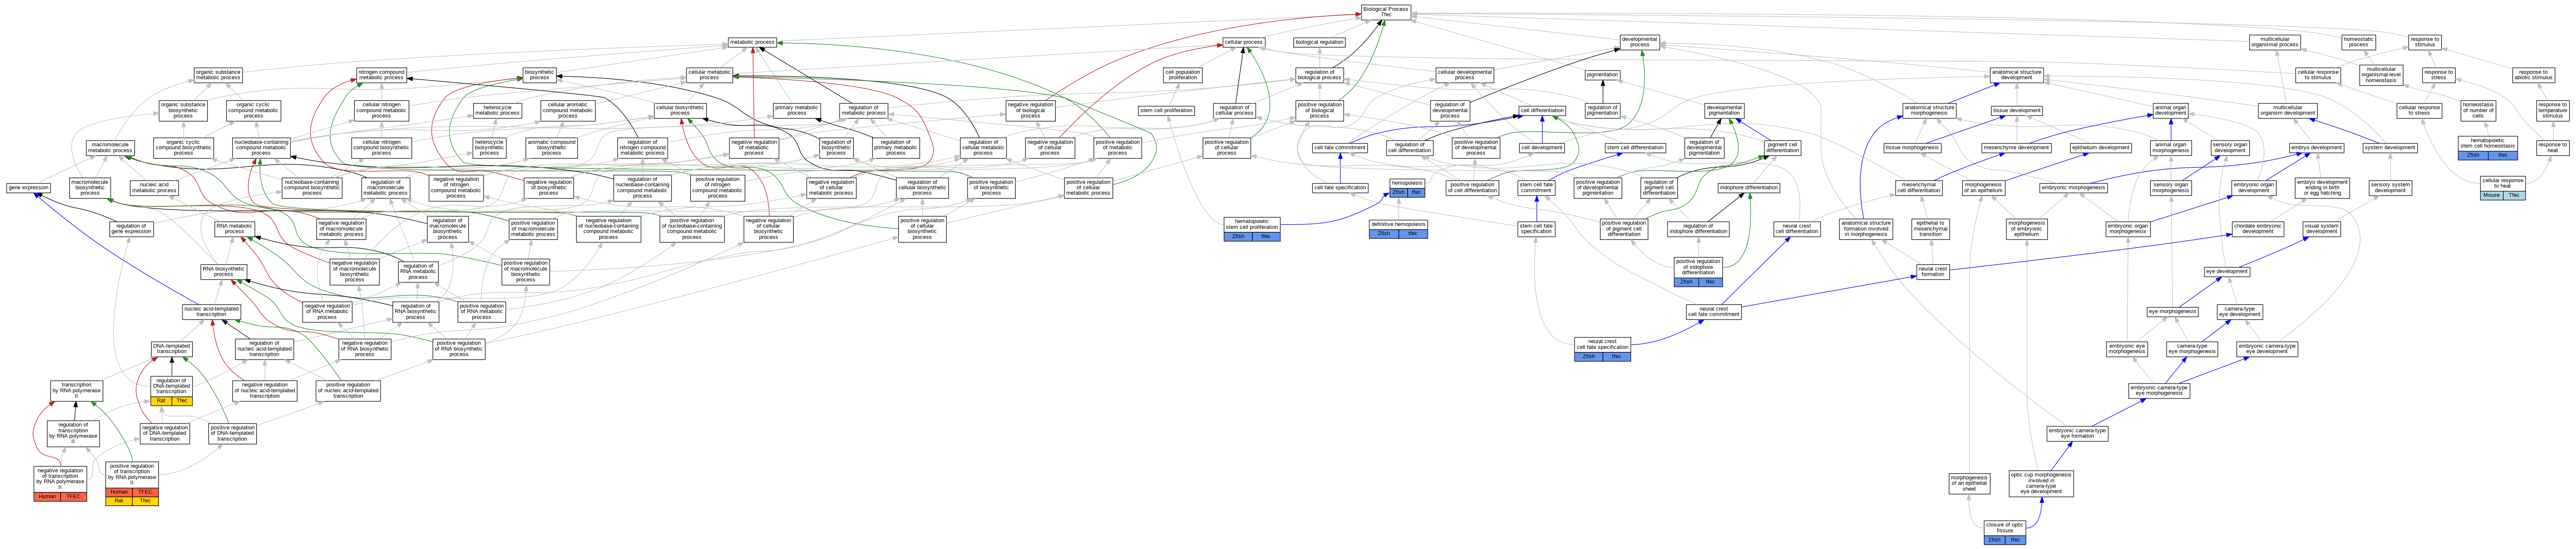This screenshot has width=2576, height=549.
Task: Click 'neural crest cell fate commitment' node
Action: click(x=1713, y=311)
